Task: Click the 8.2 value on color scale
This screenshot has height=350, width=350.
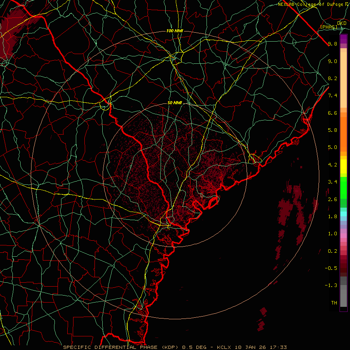Action: pyautogui.click(x=332, y=78)
